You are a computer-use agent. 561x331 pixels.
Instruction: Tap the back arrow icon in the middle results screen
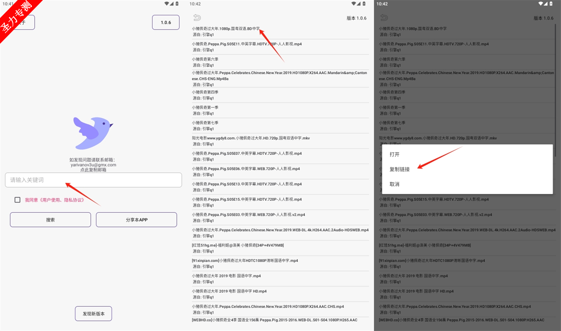click(x=197, y=18)
